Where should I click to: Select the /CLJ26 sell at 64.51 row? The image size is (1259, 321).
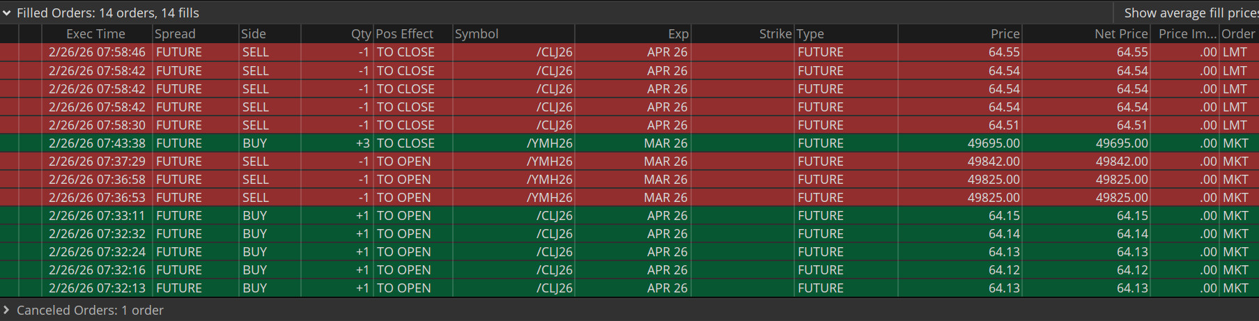(x=629, y=125)
